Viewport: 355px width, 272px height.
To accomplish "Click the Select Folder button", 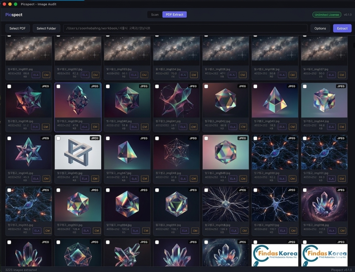I will coord(46,28).
